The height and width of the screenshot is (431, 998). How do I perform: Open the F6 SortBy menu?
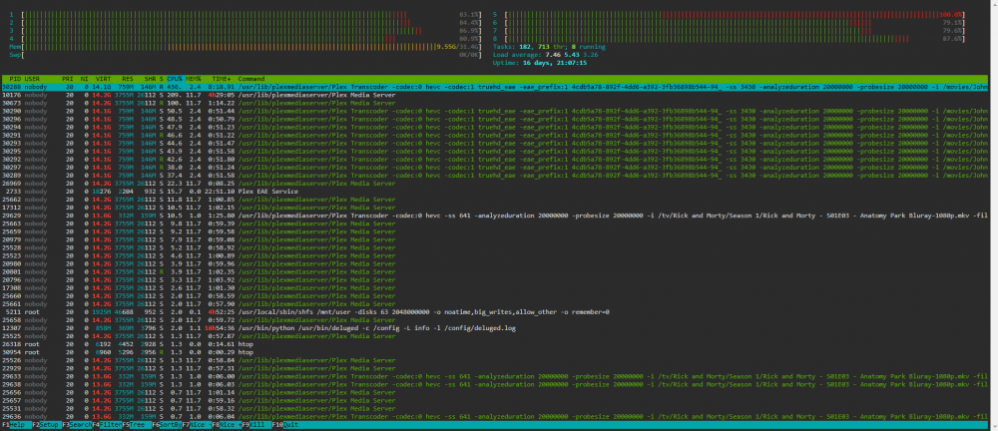pyautogui.click(x=166, y=425)
